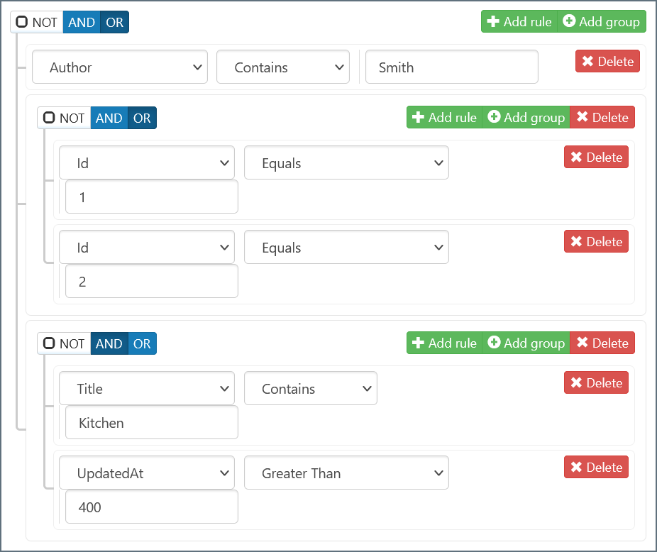Image resolution: width=657 pixels, height=552 pixels.
Task: Click the X icon to delete the Id rules group
Action: 583,118
